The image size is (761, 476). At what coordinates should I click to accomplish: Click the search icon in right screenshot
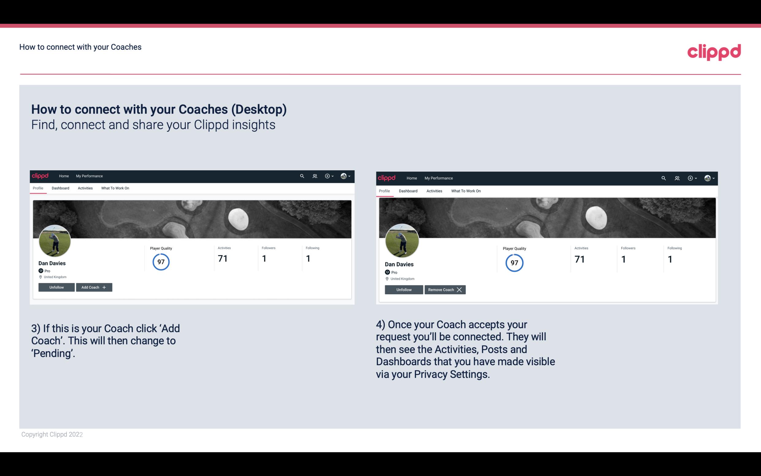click(663, 178)
